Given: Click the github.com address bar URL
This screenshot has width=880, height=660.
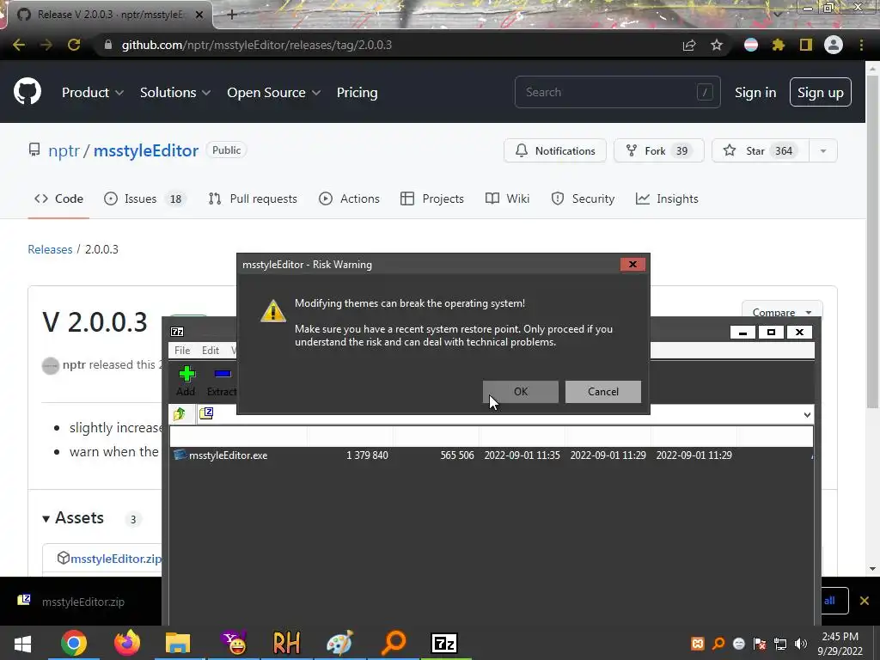Looking at the screenshot, I should click(256, 45).
